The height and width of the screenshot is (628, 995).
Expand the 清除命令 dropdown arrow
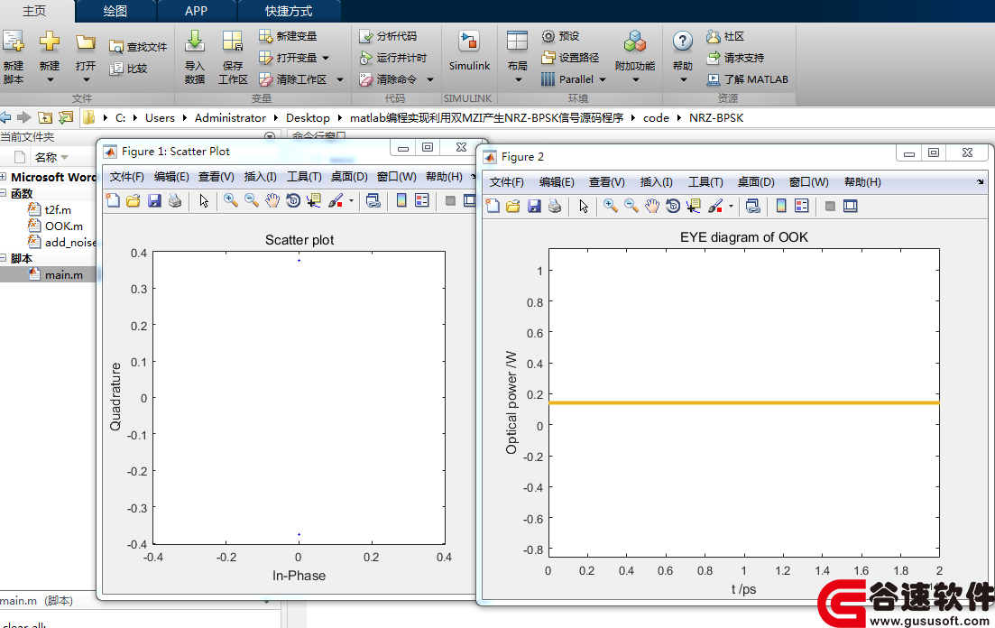pos(429,79)
